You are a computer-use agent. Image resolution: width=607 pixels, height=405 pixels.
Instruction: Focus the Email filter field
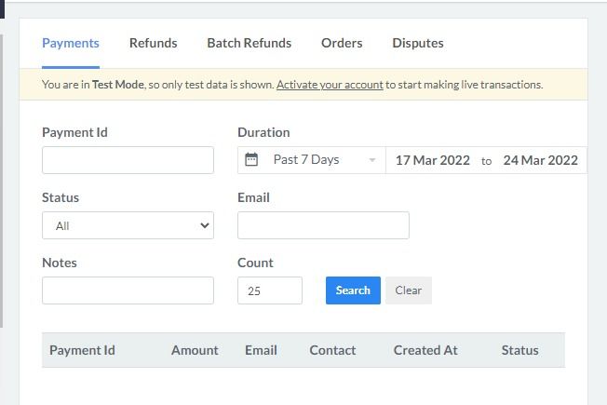coord(323,225)
